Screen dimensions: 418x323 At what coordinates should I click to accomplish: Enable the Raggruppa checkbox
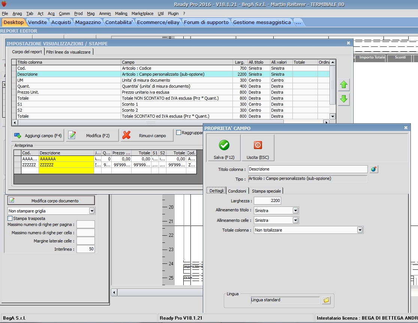coord(179,133)
